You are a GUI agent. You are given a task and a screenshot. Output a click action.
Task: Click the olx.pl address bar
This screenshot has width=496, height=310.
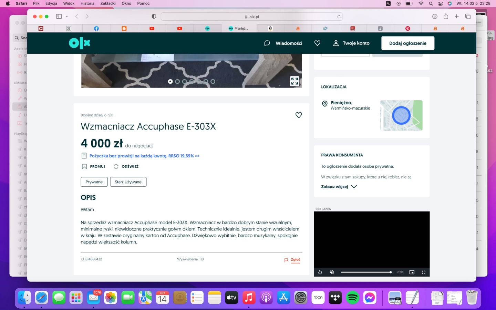251,17
